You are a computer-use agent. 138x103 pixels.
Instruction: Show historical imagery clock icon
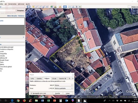click(52, 7)
